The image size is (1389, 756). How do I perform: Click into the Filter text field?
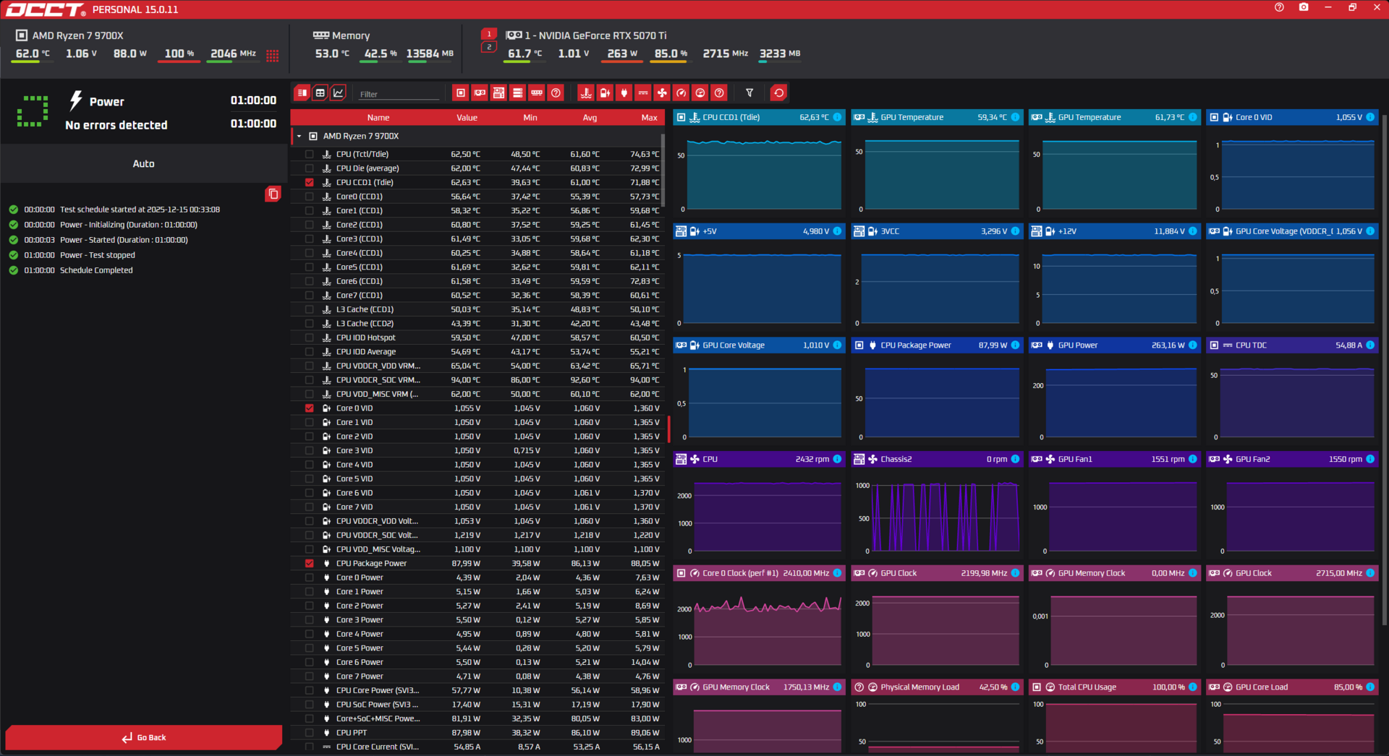pyautogui.click(x=399, y=94)
